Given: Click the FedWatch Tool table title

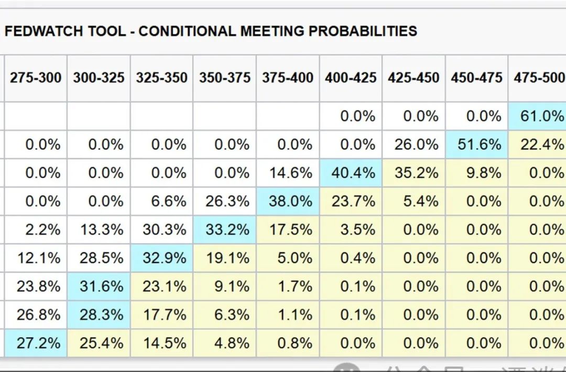Looking at the screenshot, I should [x=211, y=31].
